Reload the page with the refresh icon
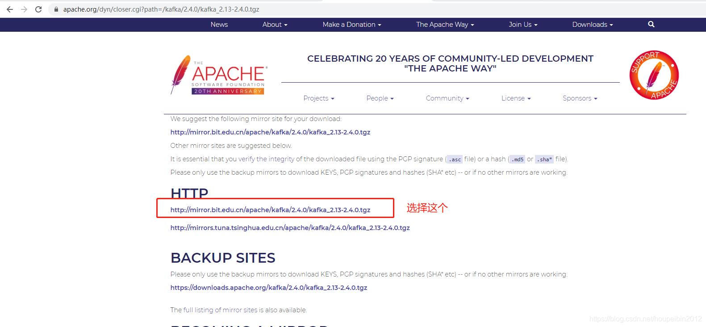 click(x=38, y=9)
